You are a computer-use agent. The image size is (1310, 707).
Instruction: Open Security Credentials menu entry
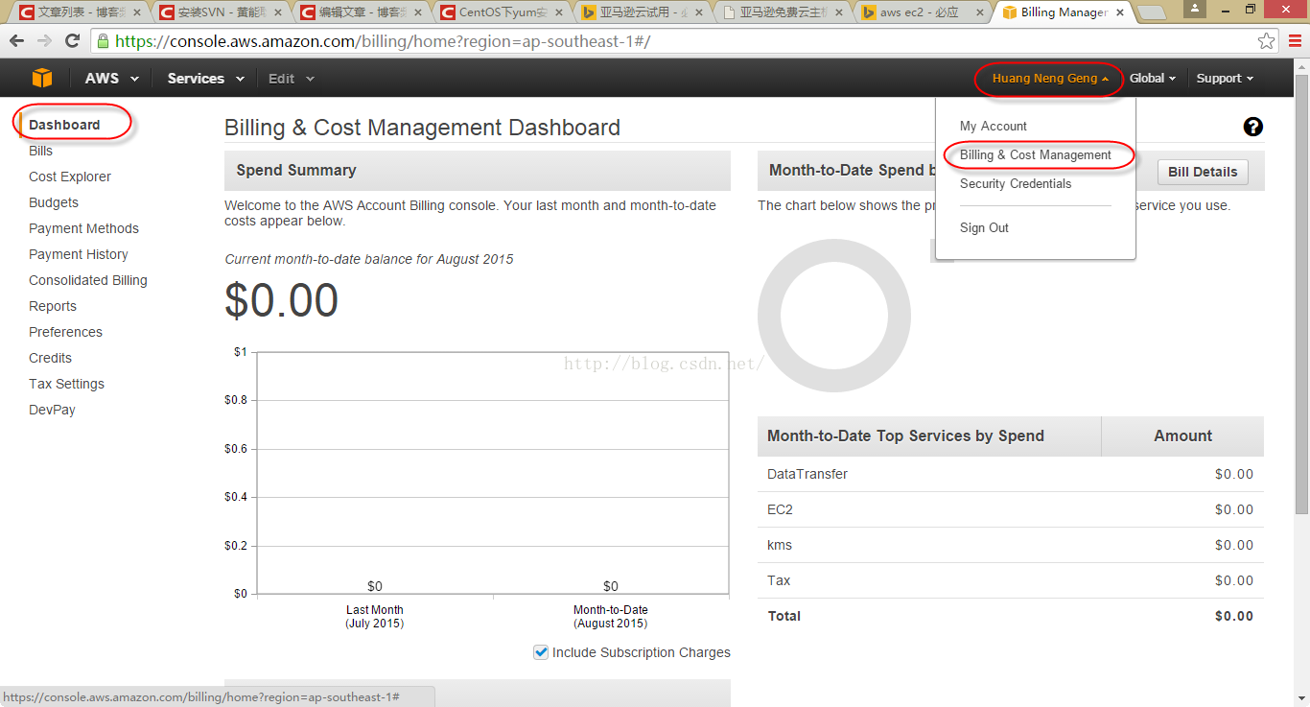click(x=1016, y=183)
